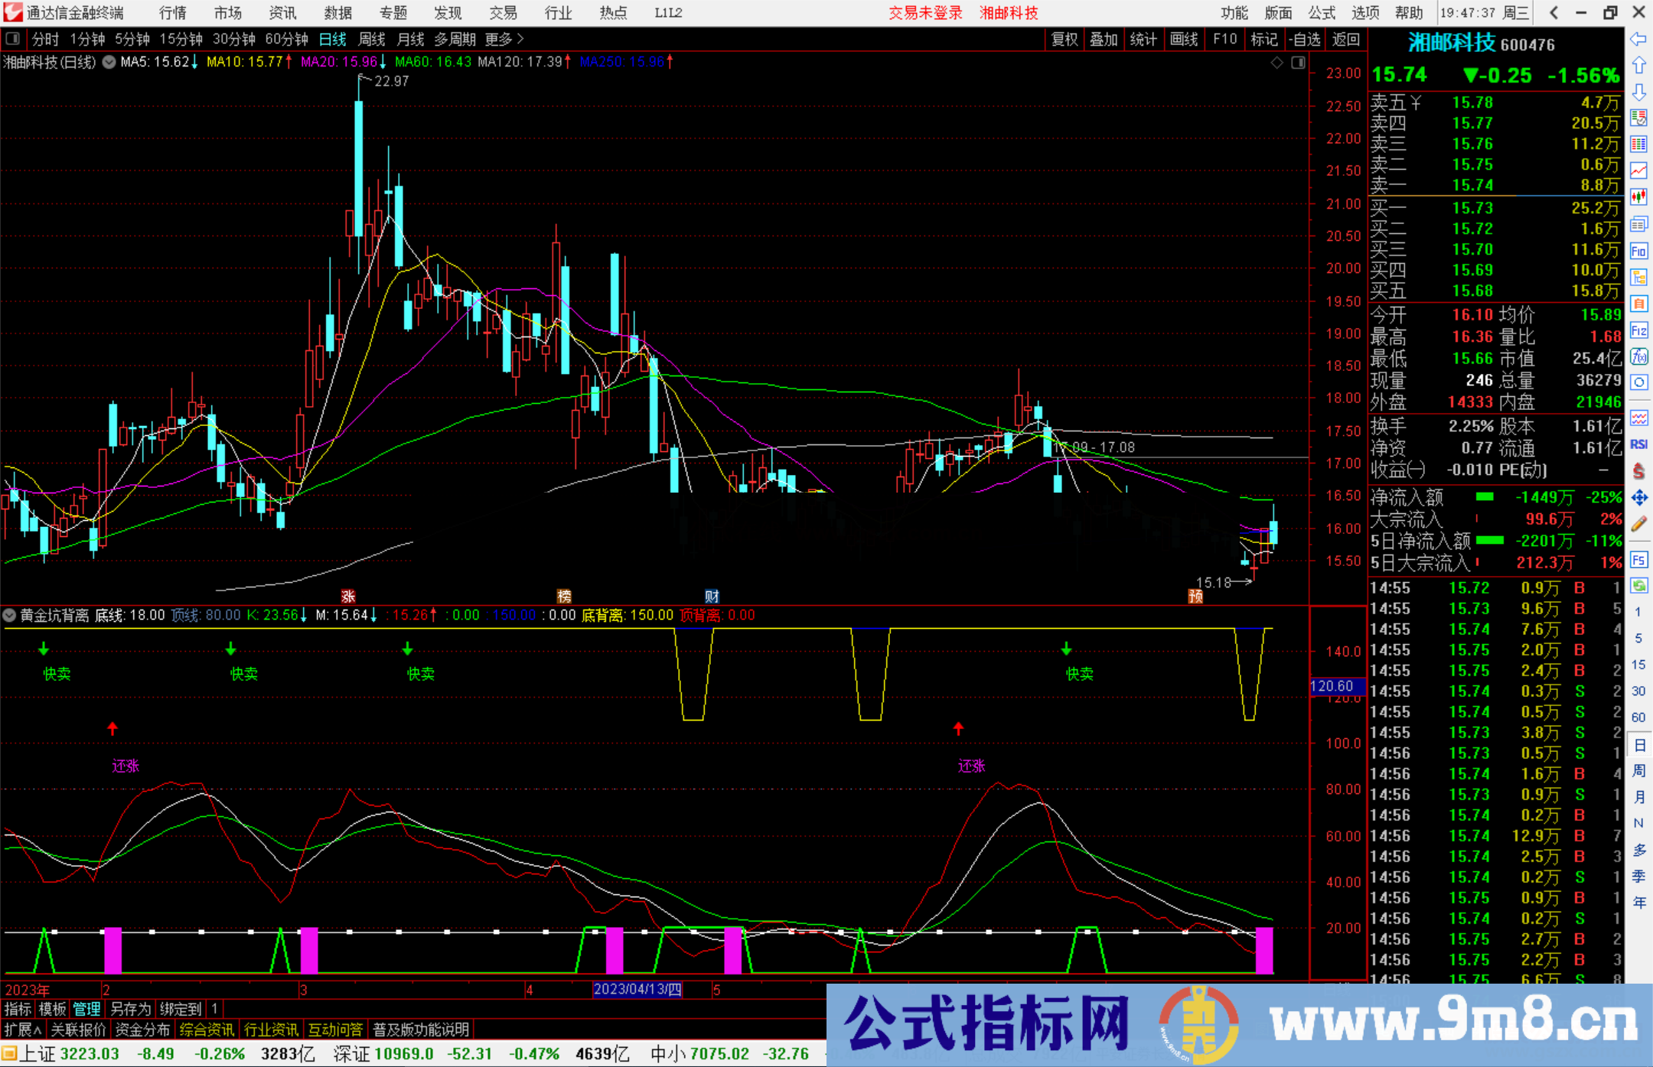Collapse the 扩展 panel at bottom
The width and height of the screenshot is (1653, 1067).
pos(21,1029)
